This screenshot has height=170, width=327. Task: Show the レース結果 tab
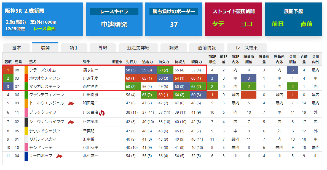(247, 48)
